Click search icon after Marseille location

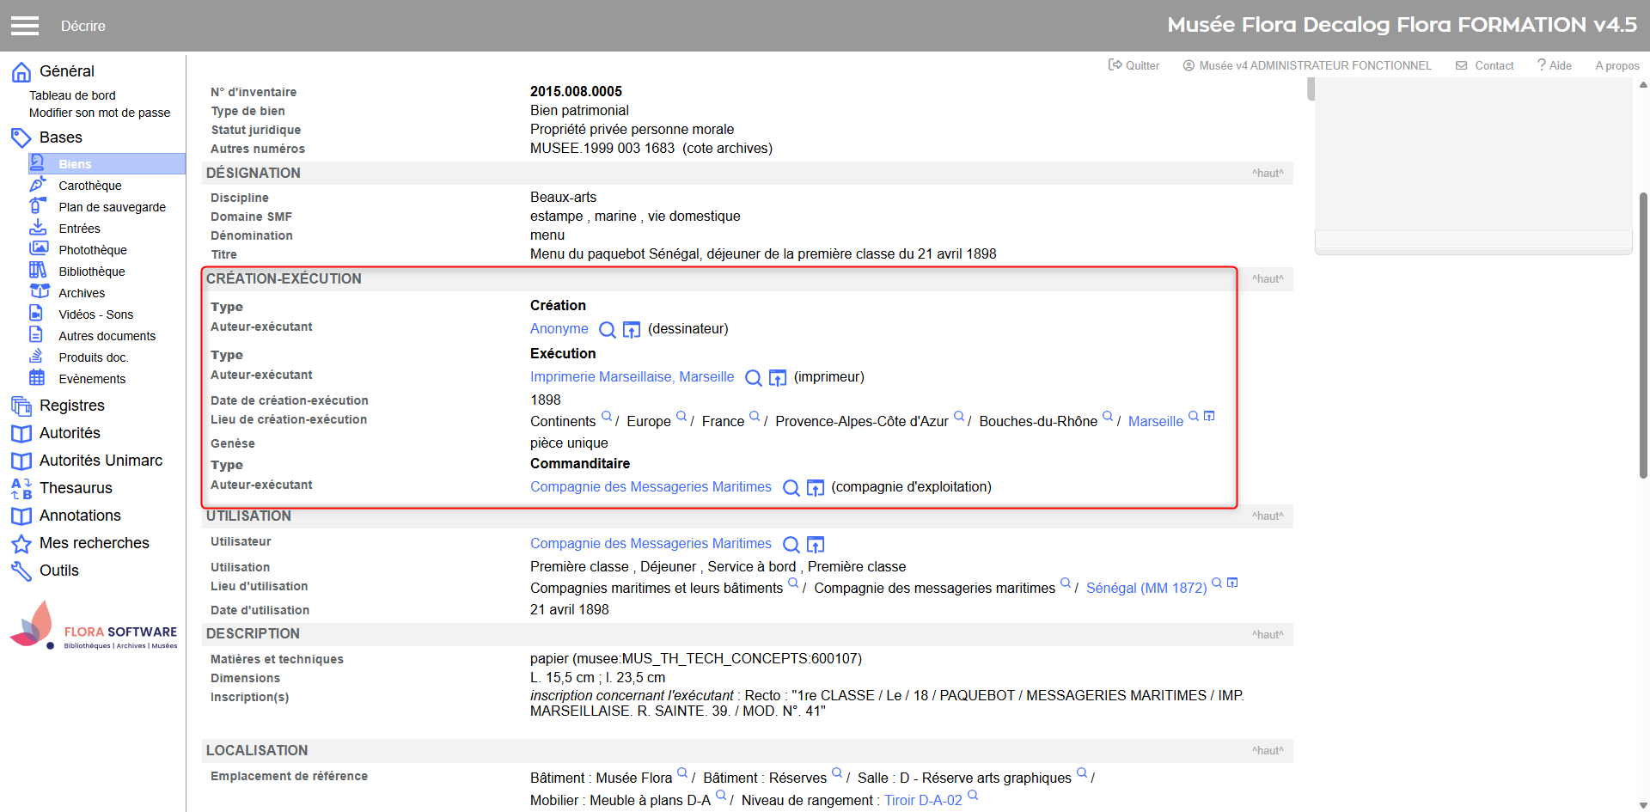tap(1194, 417)
